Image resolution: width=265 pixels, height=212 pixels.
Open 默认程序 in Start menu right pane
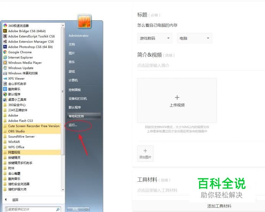click(x=75, y=107)
